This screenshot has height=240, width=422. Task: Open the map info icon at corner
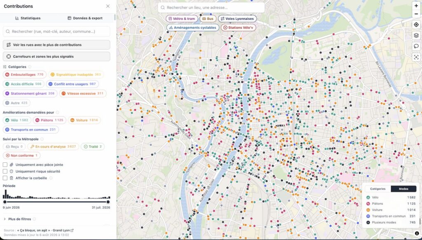tap(417, 233)
